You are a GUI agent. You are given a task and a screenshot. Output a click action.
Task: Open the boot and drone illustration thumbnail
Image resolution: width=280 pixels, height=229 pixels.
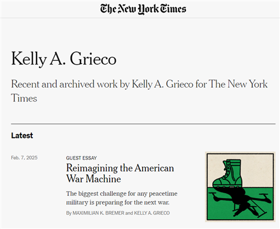click(240, 187)
